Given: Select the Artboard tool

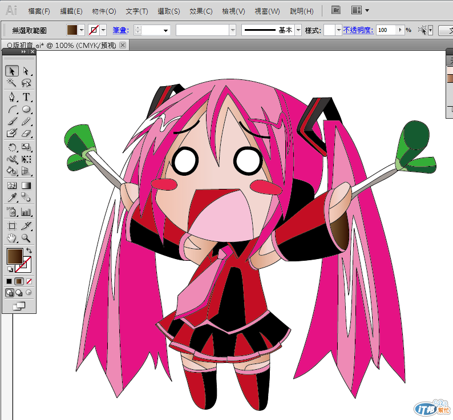Looking at the screenshot, I should (12, 226).
